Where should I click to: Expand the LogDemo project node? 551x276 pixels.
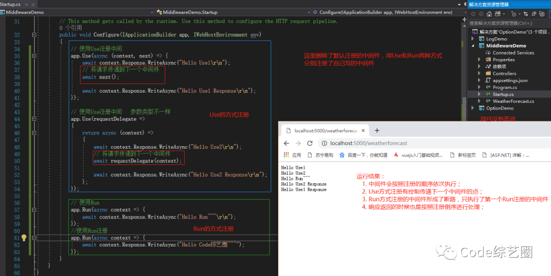pos(472,39)
